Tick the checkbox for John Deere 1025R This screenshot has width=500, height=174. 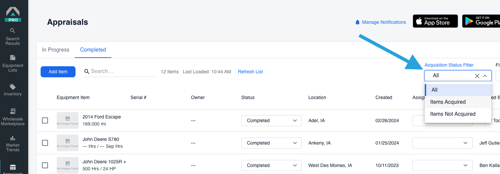point(45,165)
